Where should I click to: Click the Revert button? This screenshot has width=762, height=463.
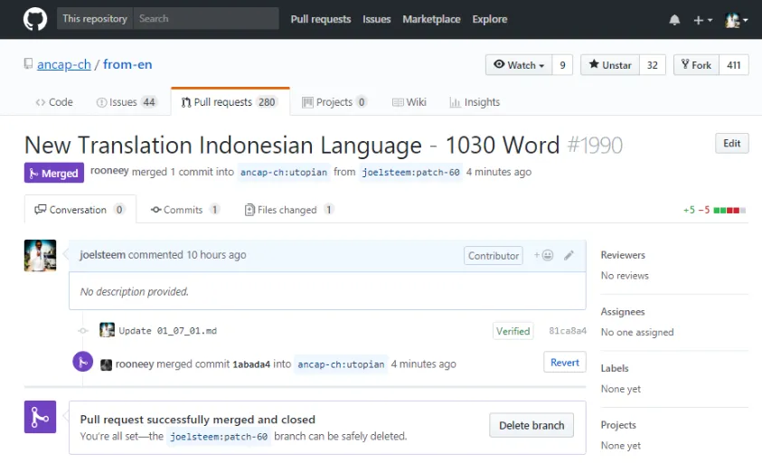565,363
